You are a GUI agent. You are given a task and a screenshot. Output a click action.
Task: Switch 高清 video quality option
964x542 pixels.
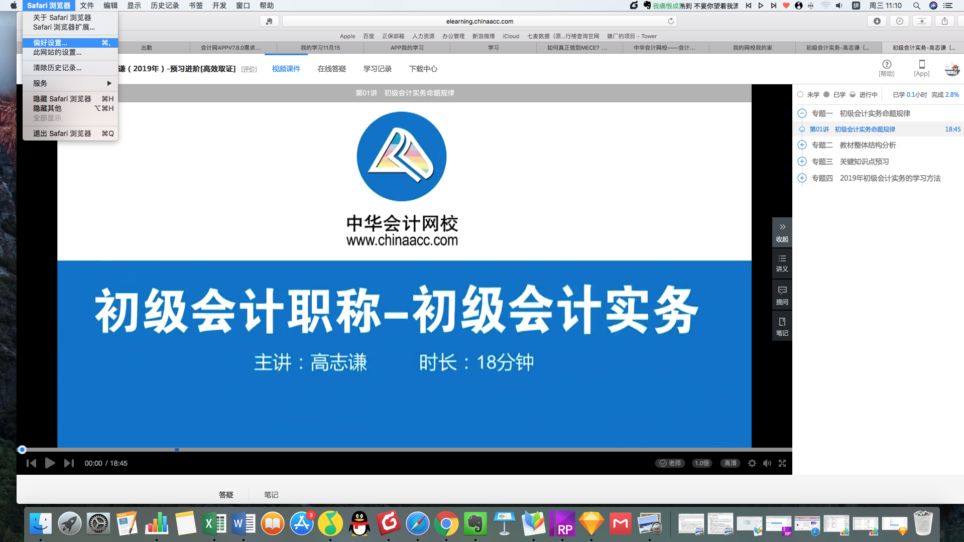[x=730, y=463]
